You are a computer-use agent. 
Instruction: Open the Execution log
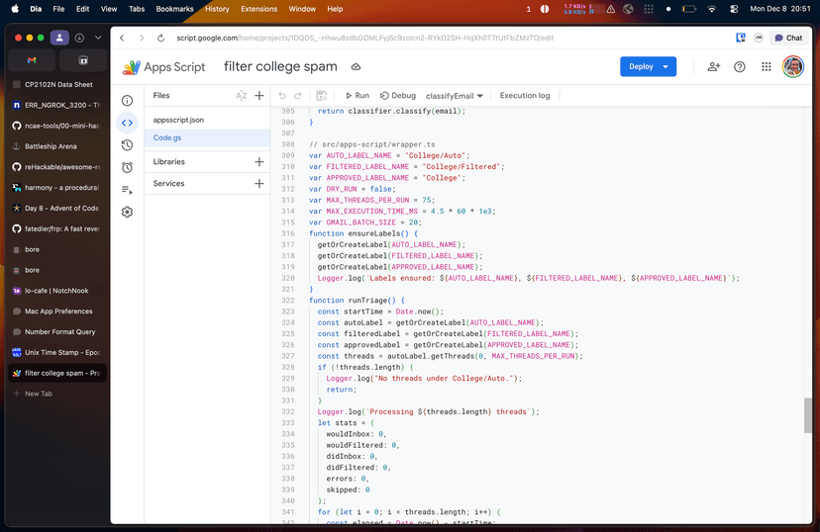coord(525,96)
